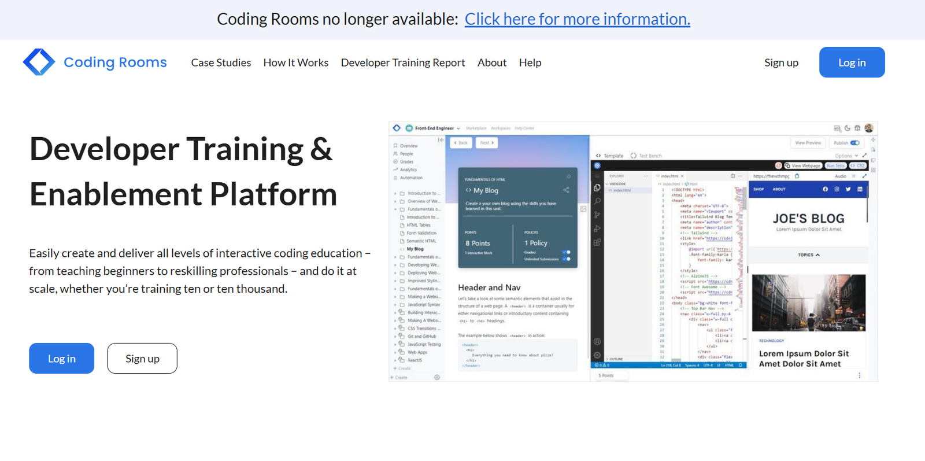Toggle the Unlimited Submissions switch
Viewport: 925px width, 461px height.
click(x=567, y=259)
